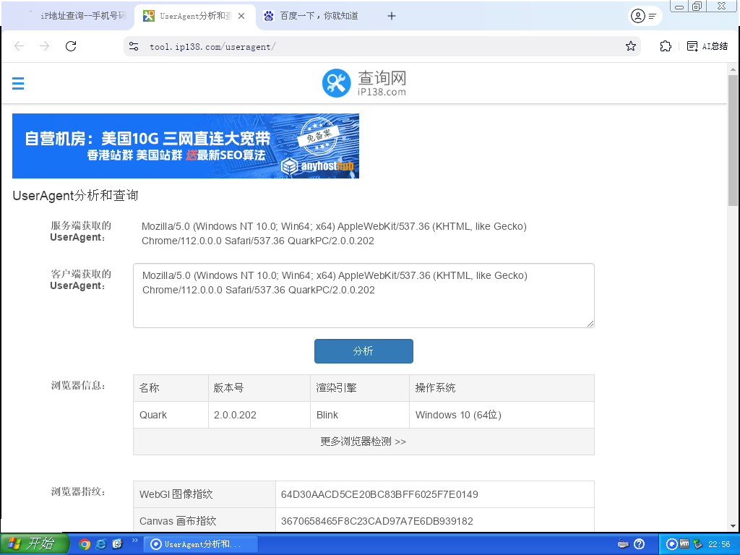Reload the current page
The image size is (740, 555).
click(x=71, y=46)
